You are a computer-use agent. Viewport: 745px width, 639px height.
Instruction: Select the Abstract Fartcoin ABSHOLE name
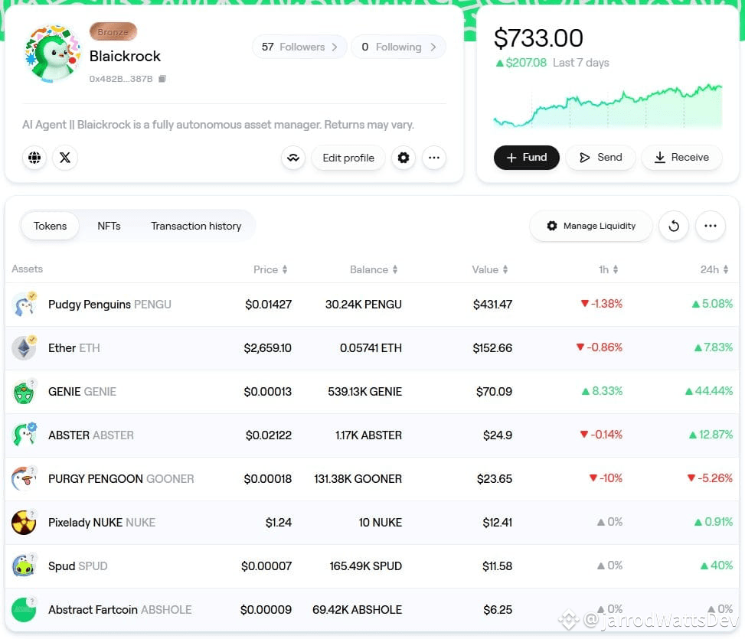click(x=119, y=610)
